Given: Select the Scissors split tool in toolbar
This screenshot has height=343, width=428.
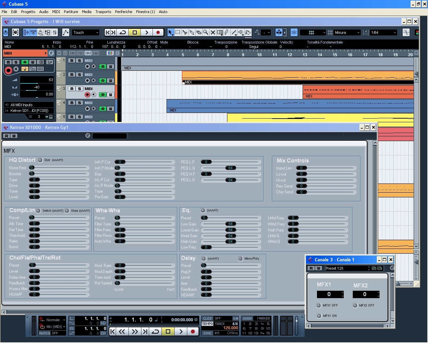Looking at the screenshot, I should 185,32.
